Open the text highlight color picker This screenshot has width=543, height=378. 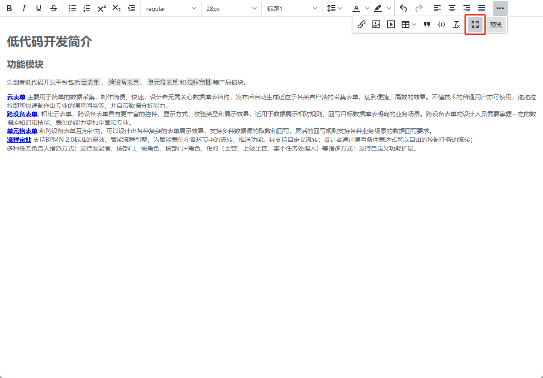click(x=378, y=8)
